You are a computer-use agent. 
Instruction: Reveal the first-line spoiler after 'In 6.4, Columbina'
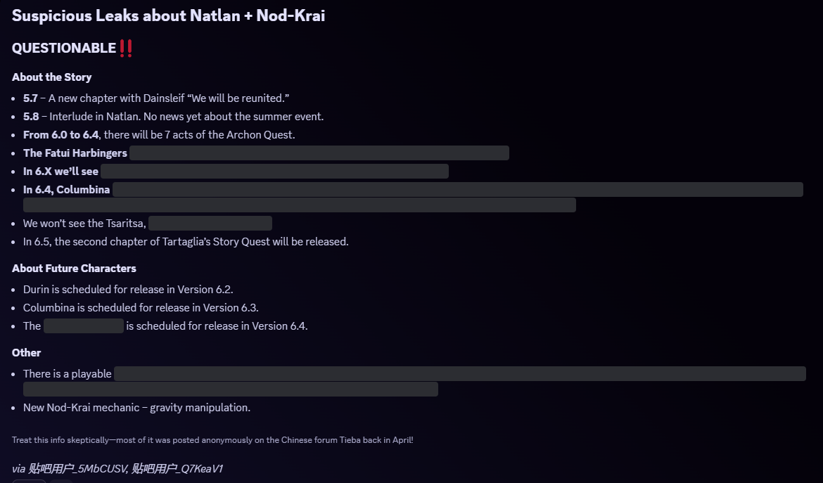coord(458,190)
